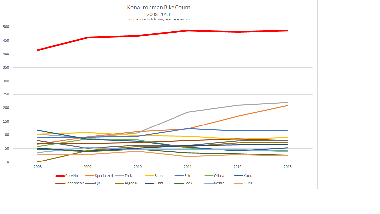Click the 500 y-axis label
380x214 pixels.
6,27
